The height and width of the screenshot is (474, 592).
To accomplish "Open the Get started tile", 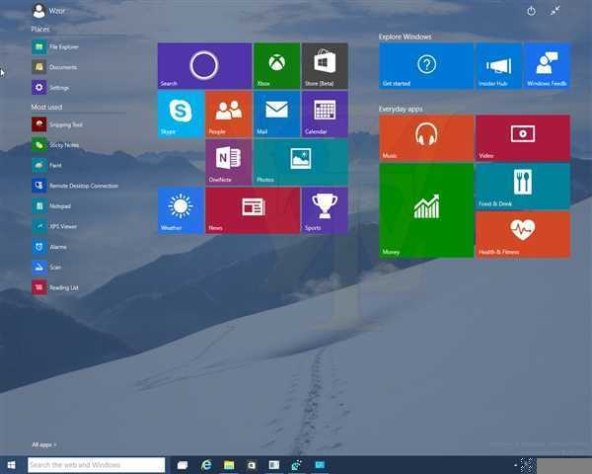I will [x=426, y=66].
